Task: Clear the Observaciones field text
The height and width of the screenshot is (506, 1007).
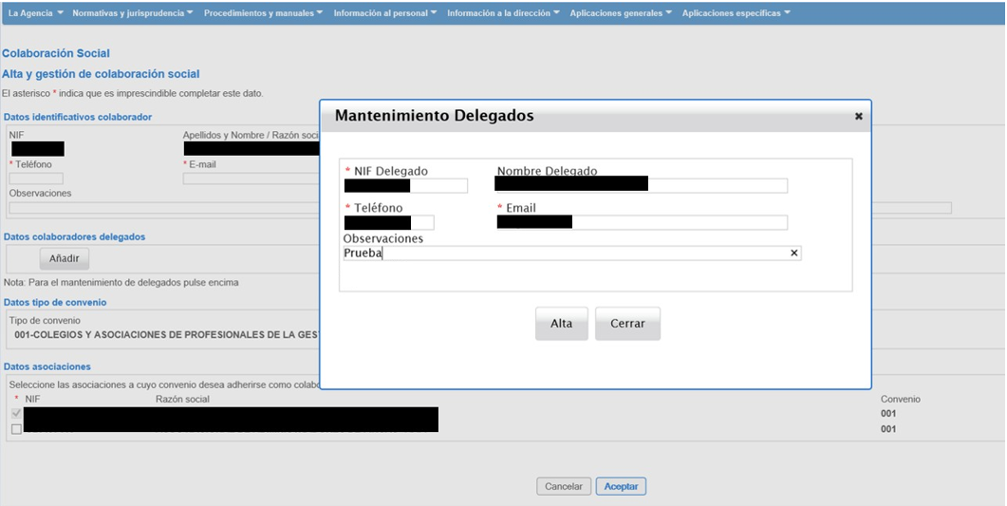Action: coord(794,253)
